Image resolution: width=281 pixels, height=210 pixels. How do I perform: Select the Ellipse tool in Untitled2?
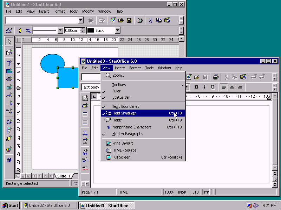tap(9, 79)
